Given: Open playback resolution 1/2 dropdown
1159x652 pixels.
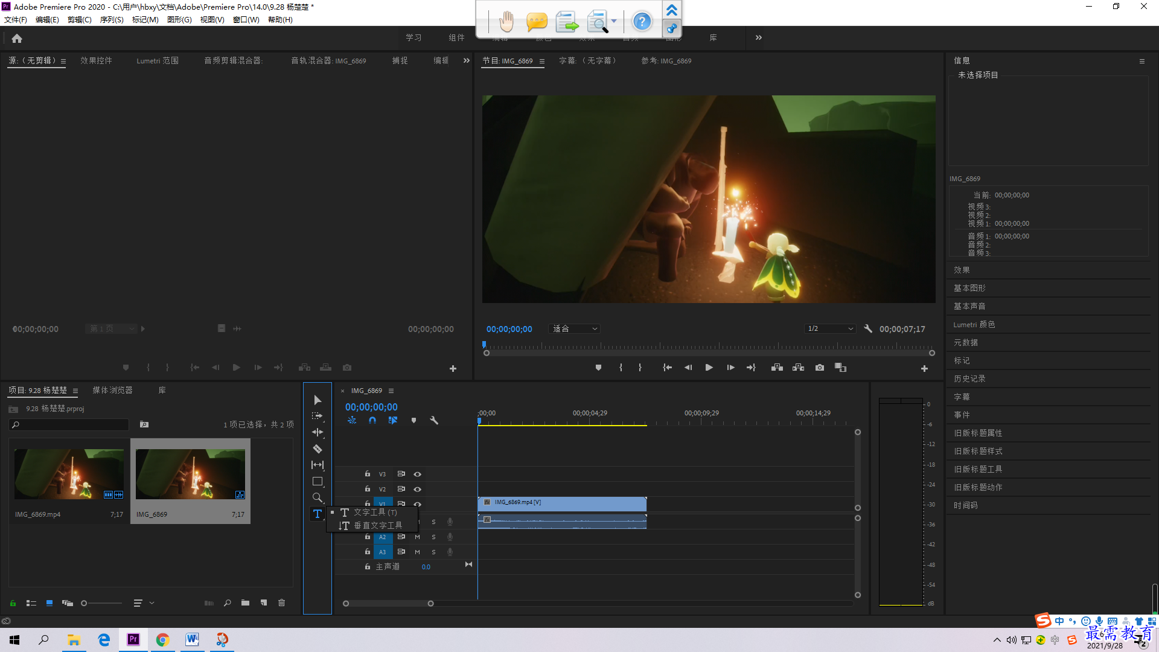Looking at the screenshot, I should point(831,328).
